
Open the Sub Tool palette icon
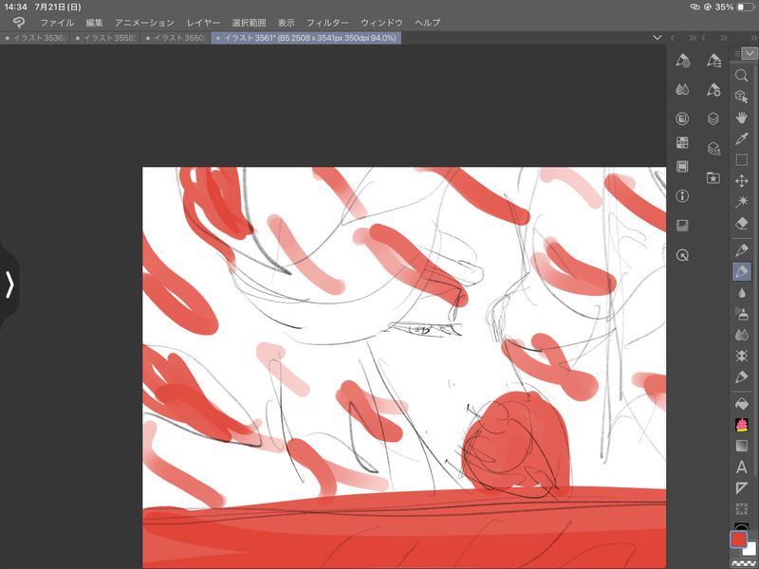click(682, 61)
